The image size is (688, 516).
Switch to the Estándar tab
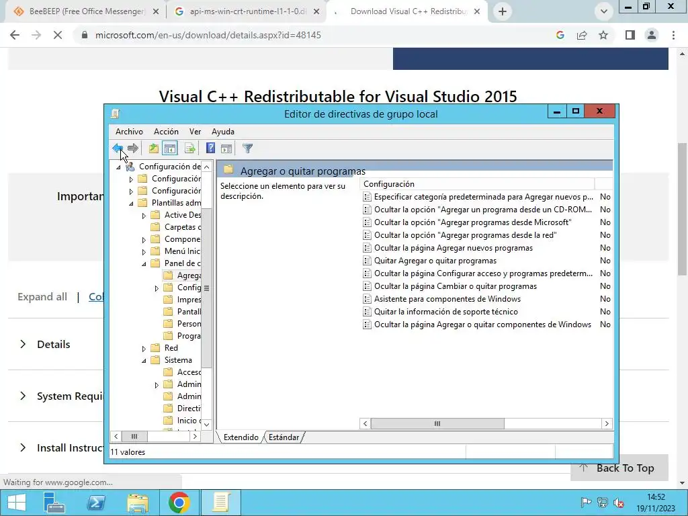284,437
